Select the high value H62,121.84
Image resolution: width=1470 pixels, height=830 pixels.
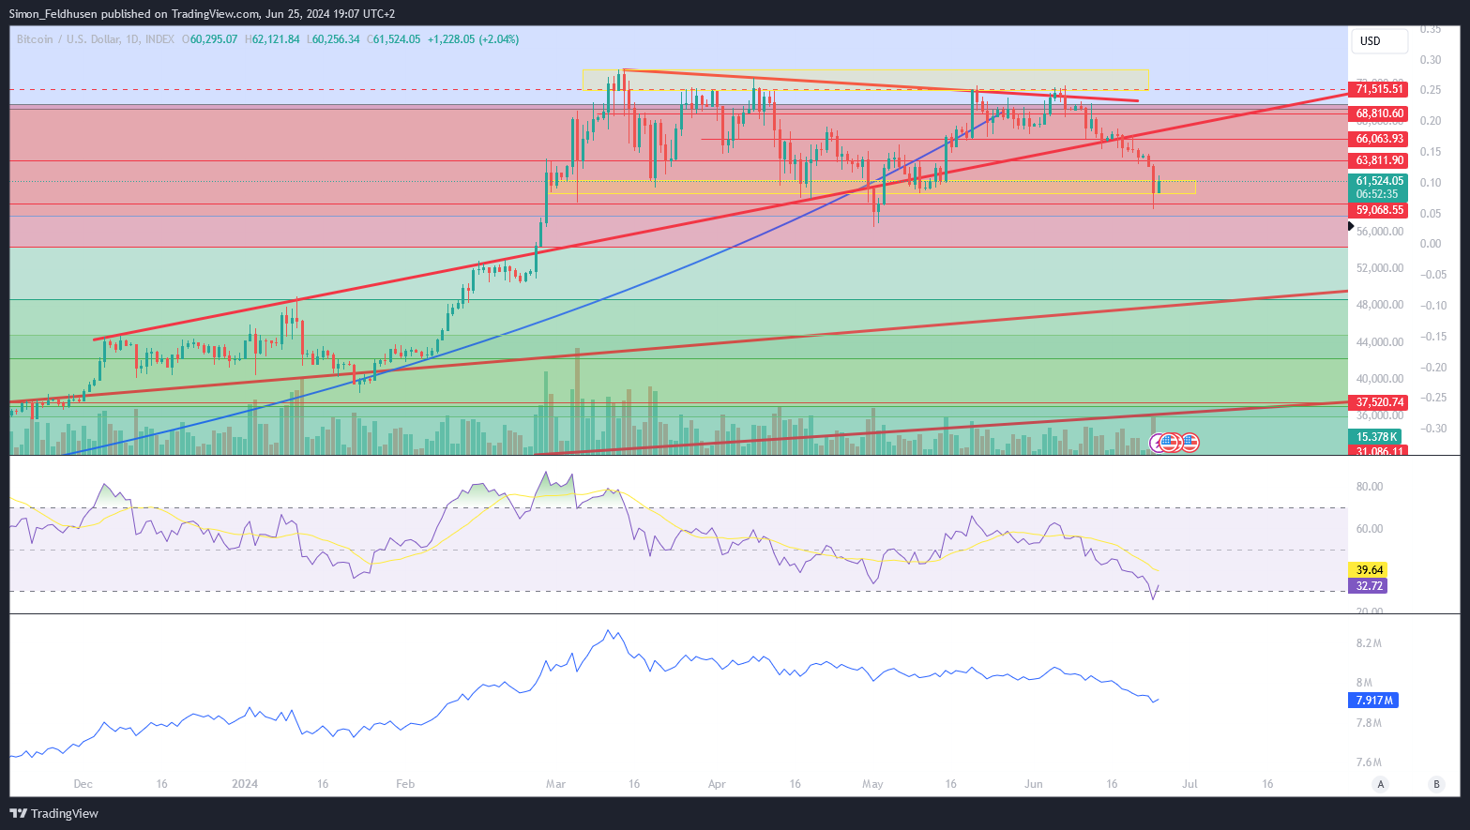[x=273, y=39]
